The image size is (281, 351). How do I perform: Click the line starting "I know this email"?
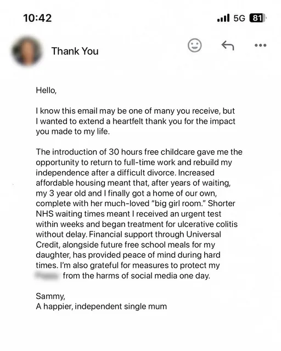click(x=135, y=111)
